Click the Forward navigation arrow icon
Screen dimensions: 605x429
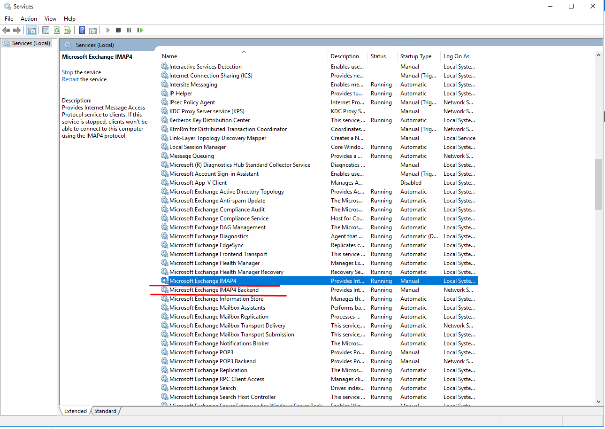(x=17, y=30)
